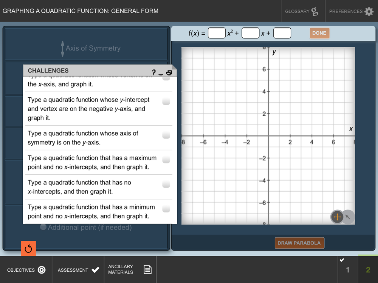Viewport: 378px width, 283px height.
Task: Select the pointer arrow graph tool
Action: tap(349, 217)
